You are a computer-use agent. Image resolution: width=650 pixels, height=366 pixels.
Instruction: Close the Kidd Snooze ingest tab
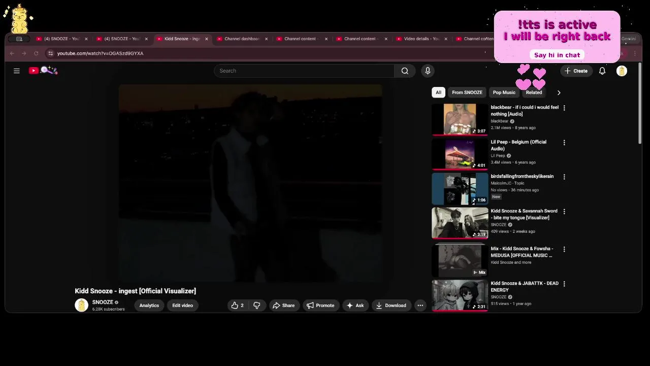pos(206,39)
